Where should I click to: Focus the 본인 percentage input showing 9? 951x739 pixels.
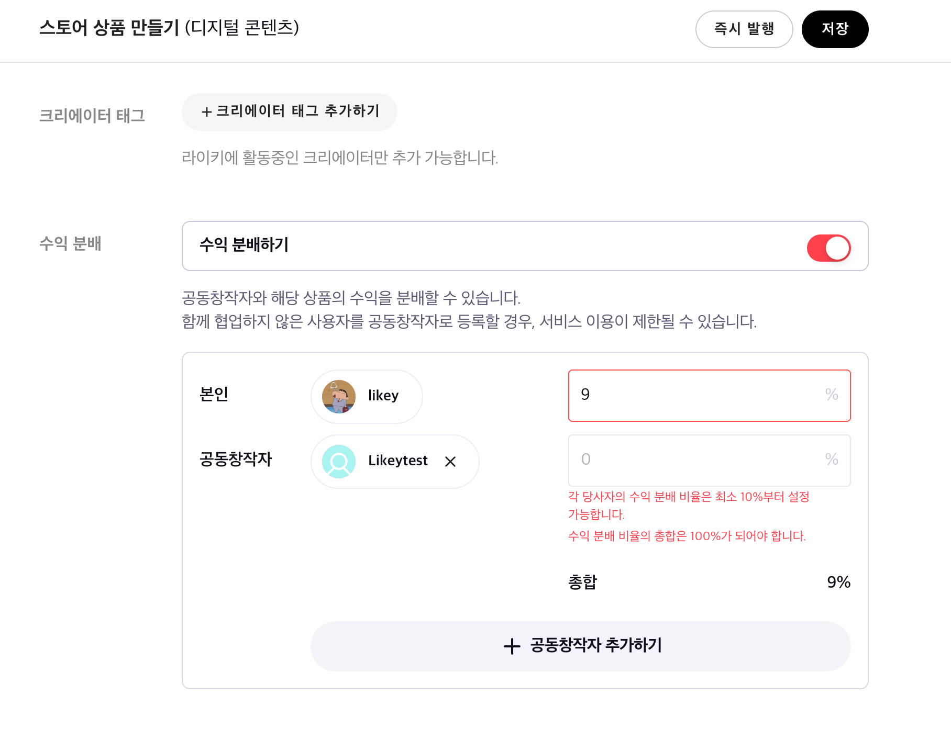click(696, 395)
